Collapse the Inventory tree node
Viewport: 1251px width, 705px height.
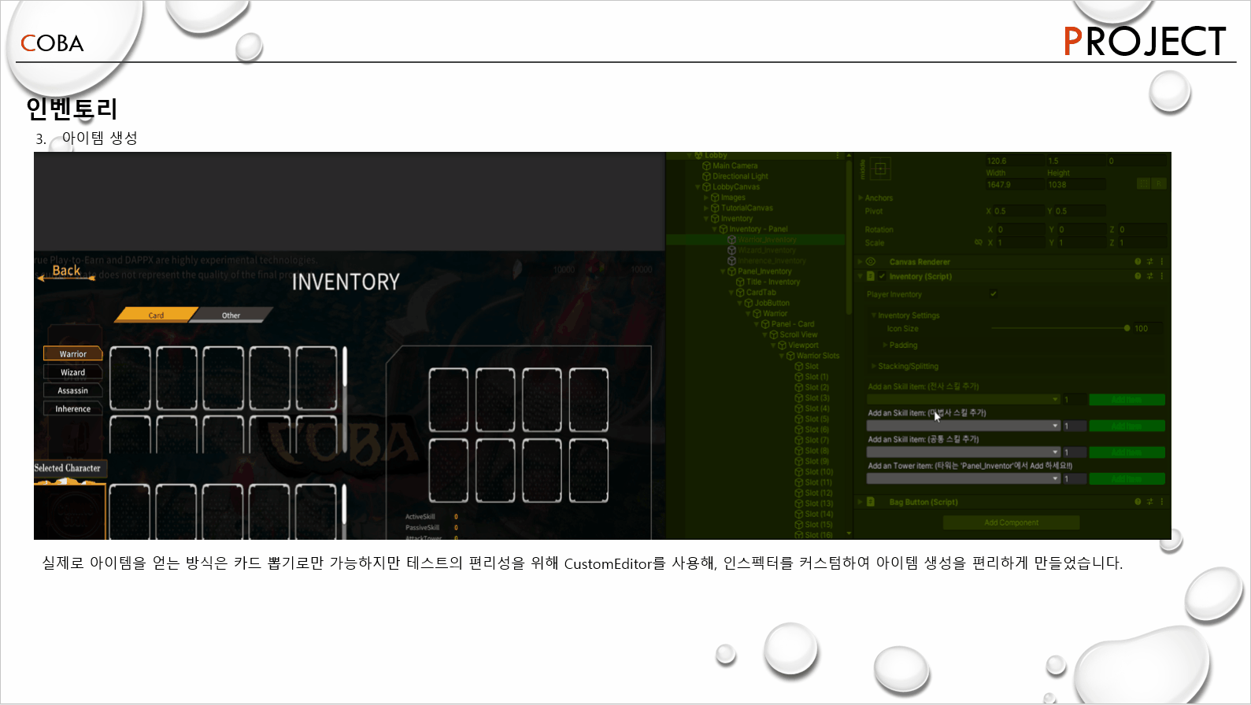pos(706,219)
